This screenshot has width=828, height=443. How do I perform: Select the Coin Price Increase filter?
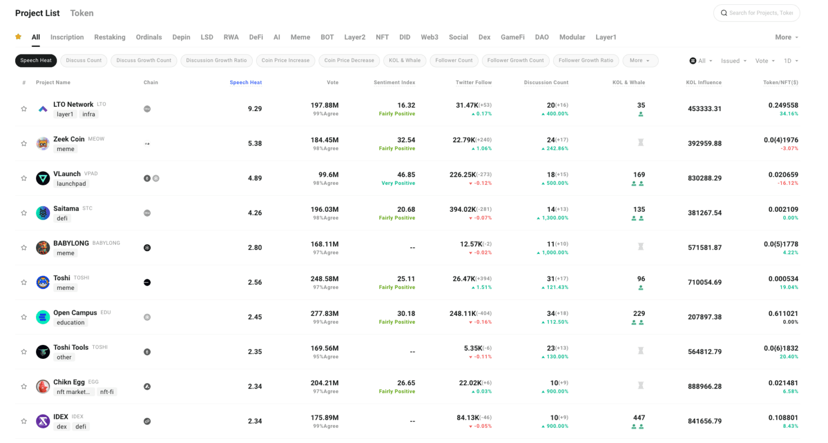[x=285, y=60]
